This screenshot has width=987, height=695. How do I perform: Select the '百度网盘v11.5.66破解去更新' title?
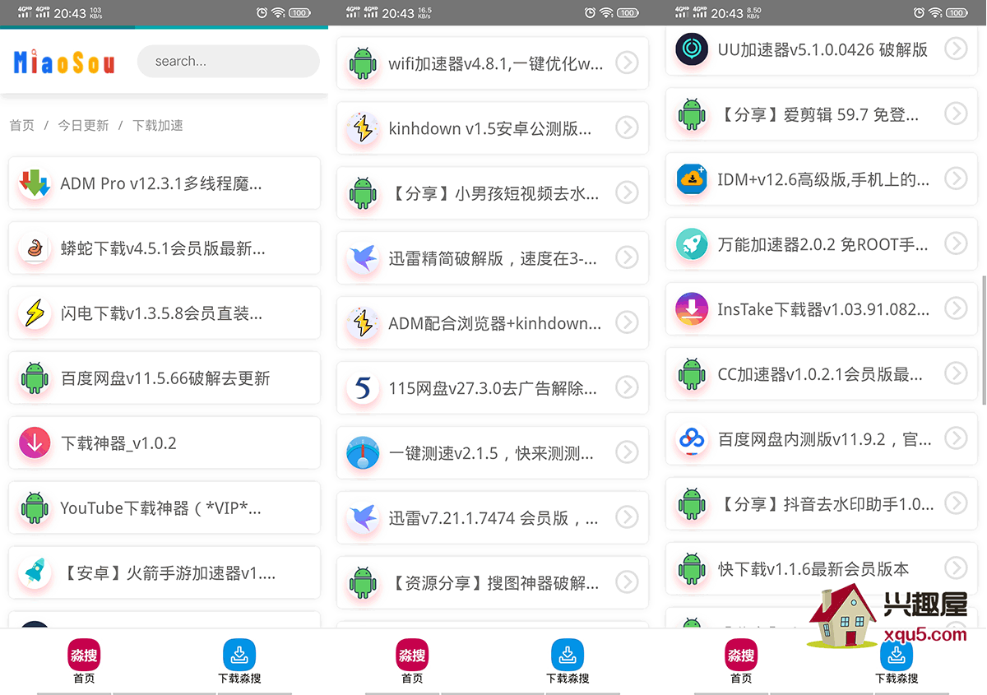pyautogui.click(x=165, y=378)
